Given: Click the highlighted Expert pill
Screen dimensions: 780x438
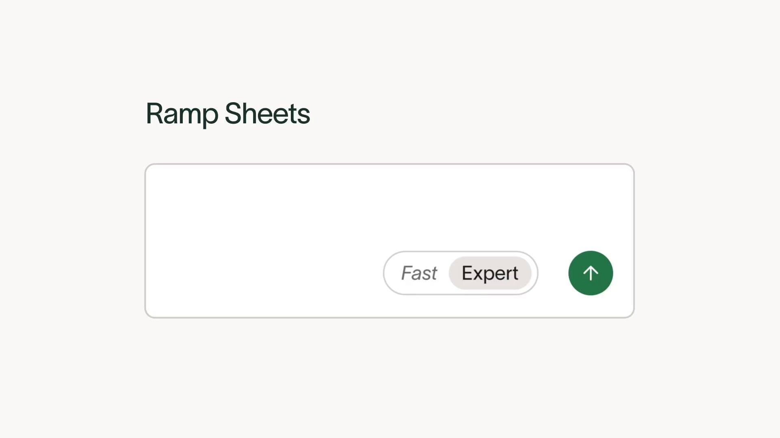Looking at the screenshot, I should 490,273.
